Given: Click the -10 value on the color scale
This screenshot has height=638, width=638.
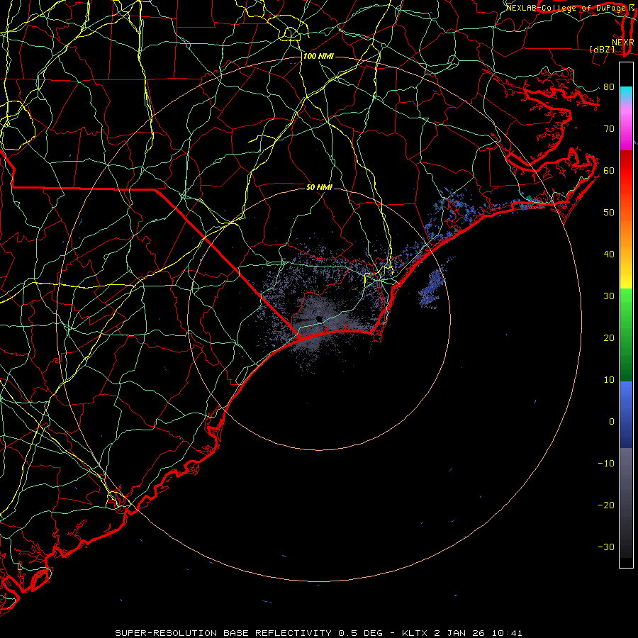Looking at the screenshot, I should tap(606, 464).
